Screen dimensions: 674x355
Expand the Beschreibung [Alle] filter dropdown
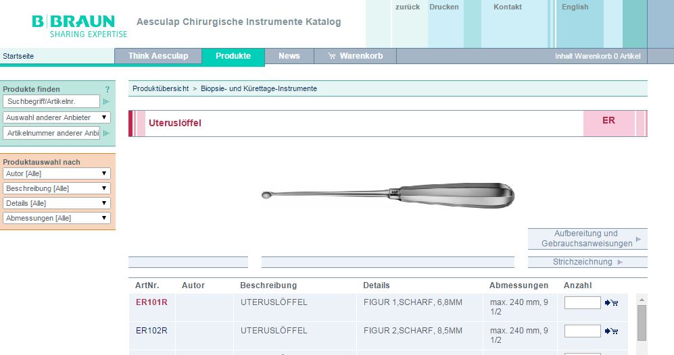coord(57,188)
